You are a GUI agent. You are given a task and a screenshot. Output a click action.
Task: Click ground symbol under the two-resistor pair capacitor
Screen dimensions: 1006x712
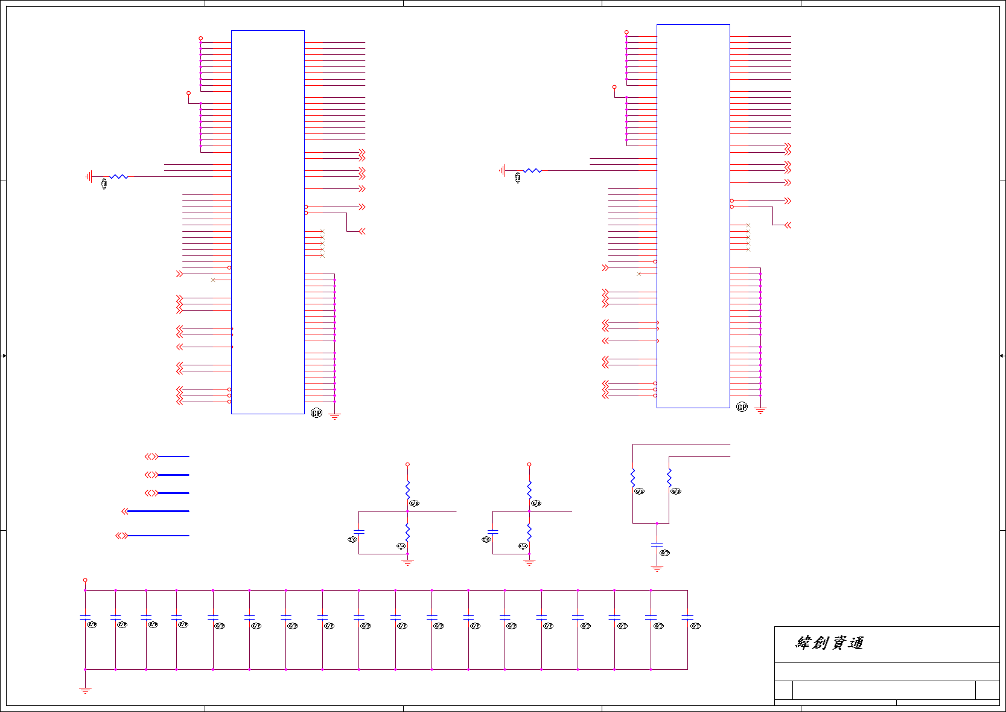pyautogui.click(x=657, y=569)
